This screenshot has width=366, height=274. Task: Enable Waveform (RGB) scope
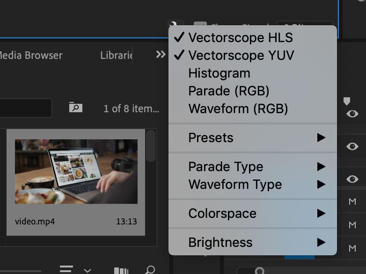[238, 108]
